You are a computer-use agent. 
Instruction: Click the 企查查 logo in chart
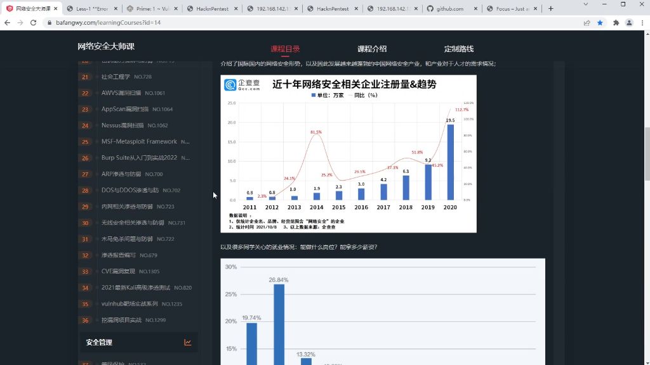[x=242, y=85]
